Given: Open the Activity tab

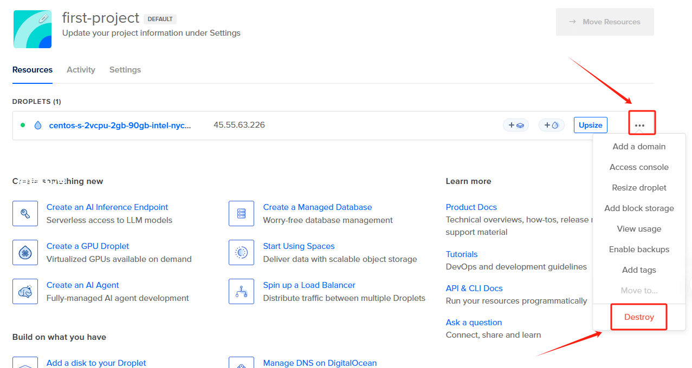Looking at the screenshot, I should [x=81, y=70].
